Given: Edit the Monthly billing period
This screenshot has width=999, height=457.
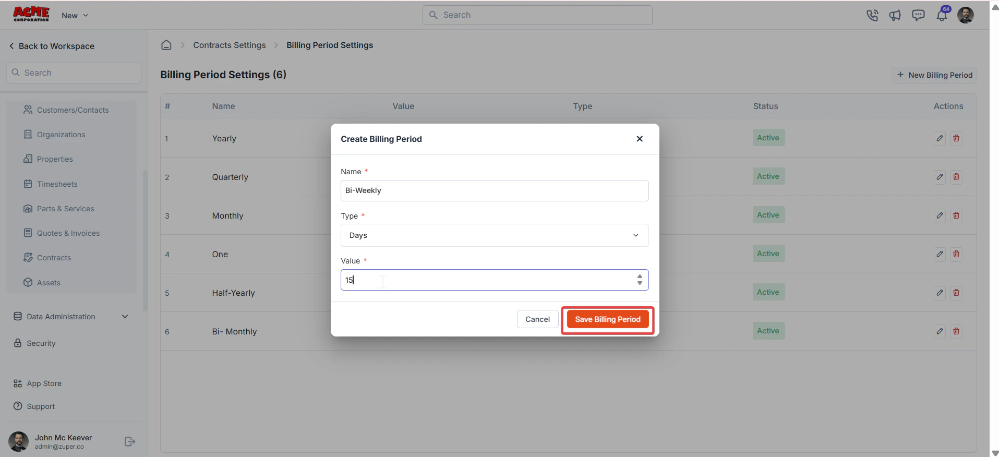Looking at the screenshot, I should point(940,215).
